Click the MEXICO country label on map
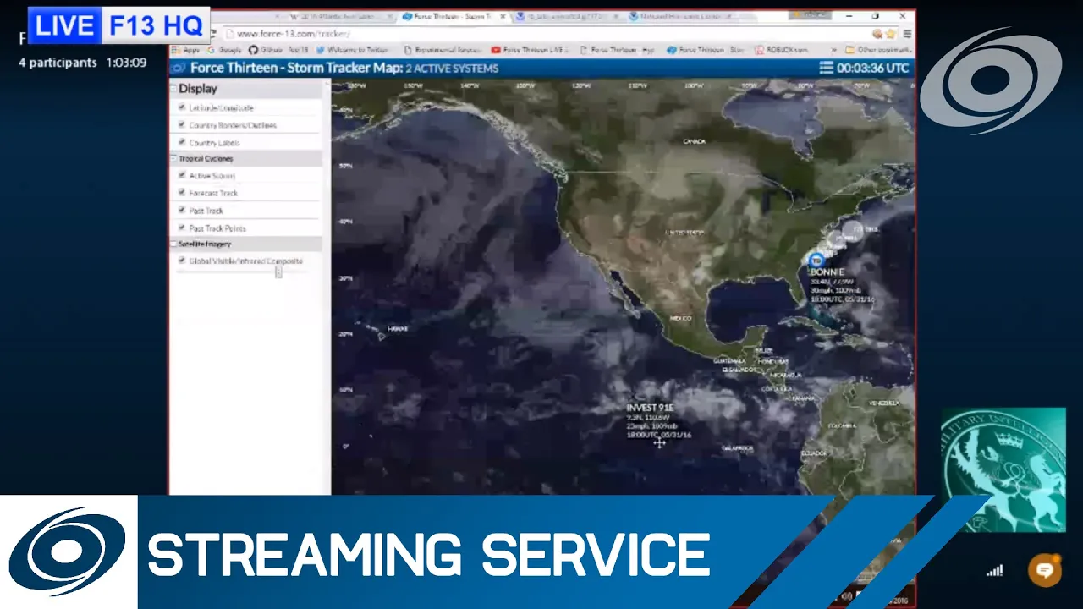The height and width of the screenshot is (609, 1083). coord(681,318)
